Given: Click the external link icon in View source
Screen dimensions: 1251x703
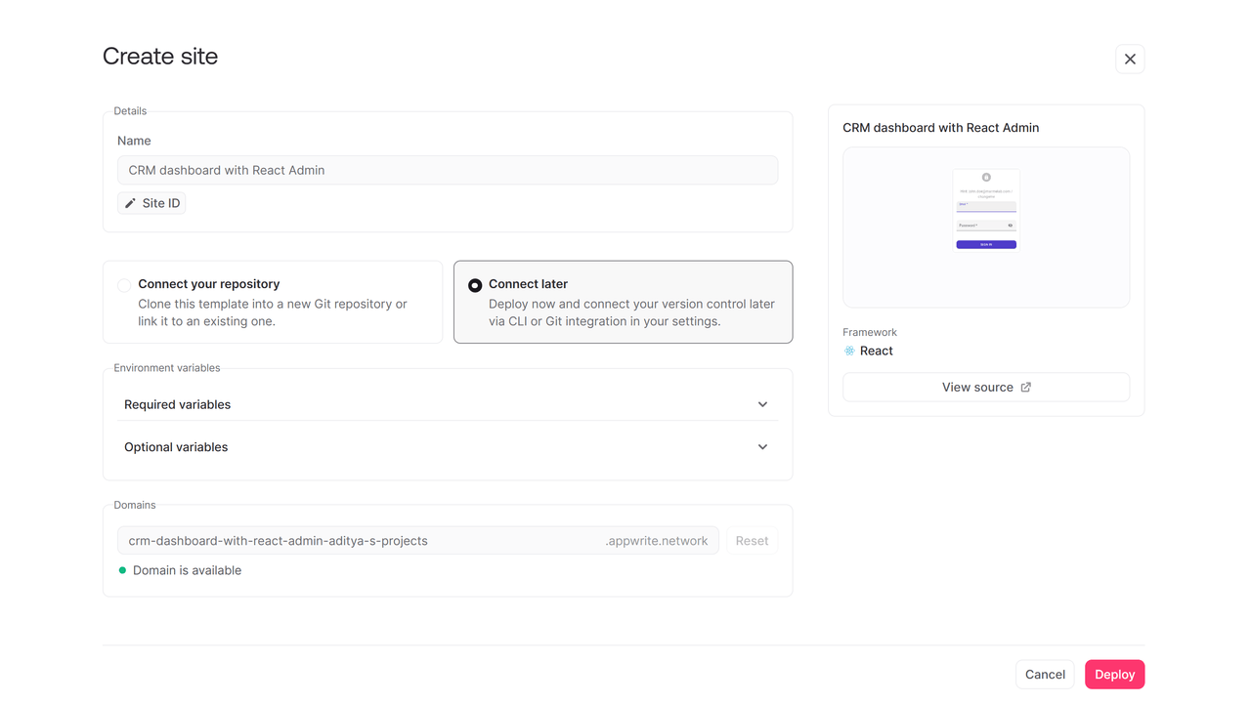Looking at the screenshot, I should pos(1026,388).
